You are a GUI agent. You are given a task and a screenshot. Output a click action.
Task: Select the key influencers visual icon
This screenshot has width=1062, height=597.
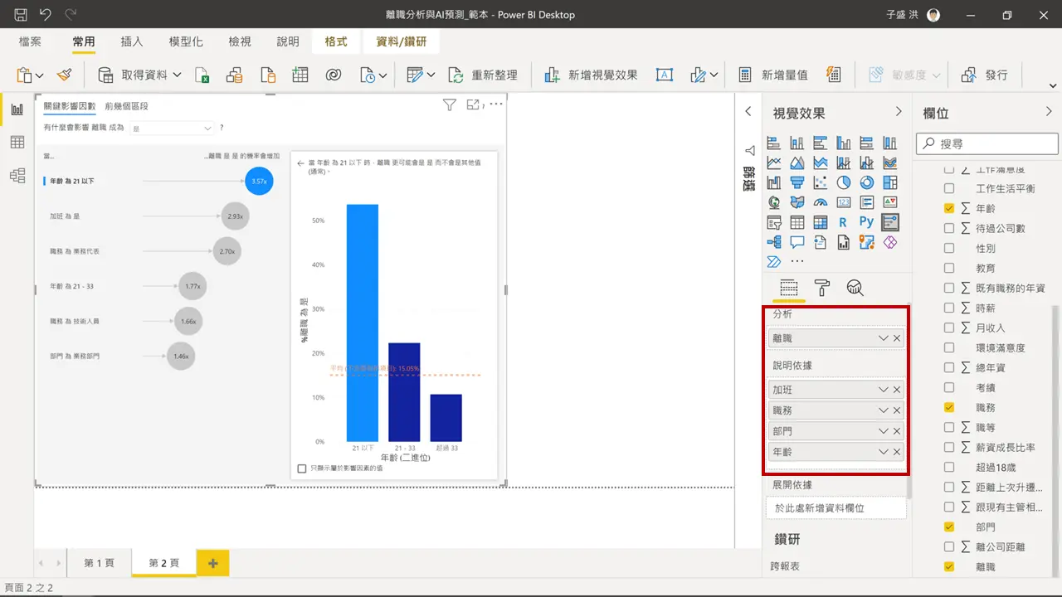tap(890, 222)
